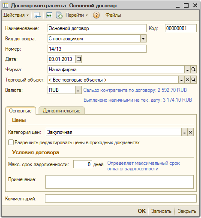Expand the Вид договора dropdown arrow
The image size is (201, 218).
point(143,39)
